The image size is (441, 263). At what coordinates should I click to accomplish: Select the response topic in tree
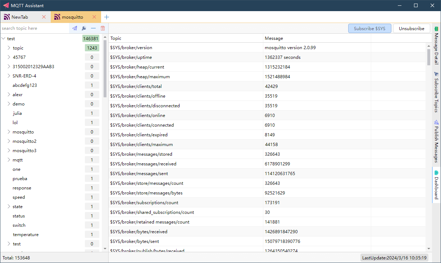point(22,188)
